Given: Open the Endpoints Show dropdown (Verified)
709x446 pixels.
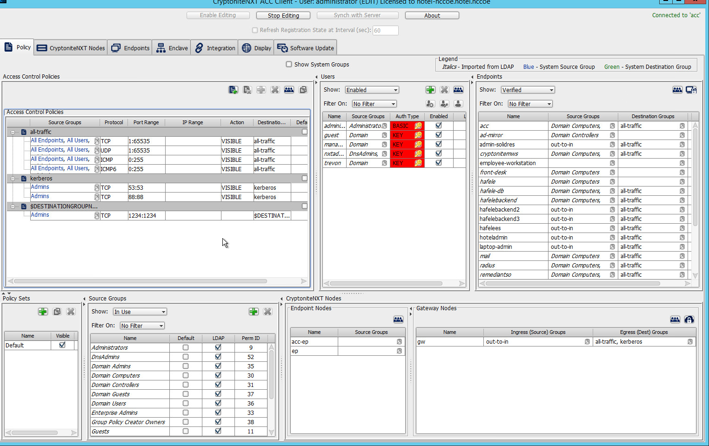Looking at the screenshot, I should click(x=528, y=90).
